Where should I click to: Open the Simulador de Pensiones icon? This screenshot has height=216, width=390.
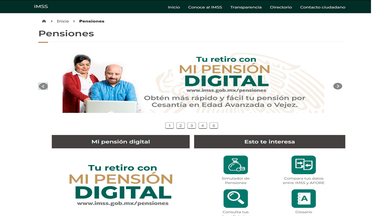click(x=236, y=165)
